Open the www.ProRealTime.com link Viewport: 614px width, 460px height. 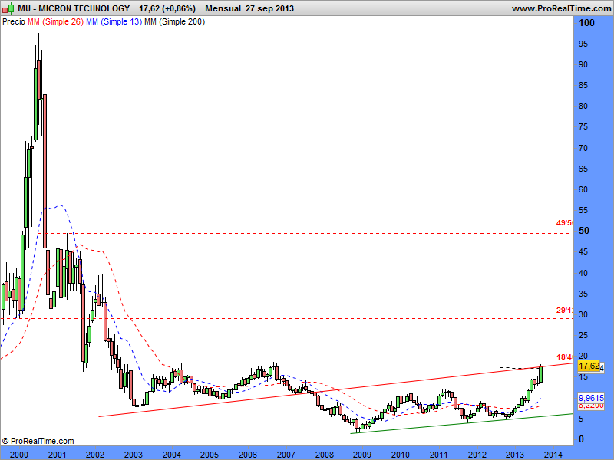561,8
